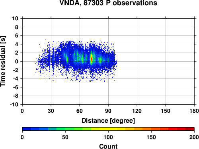This screenshot has height=149, width=199.
Task: Click the x-axis tick label "120"
Action: pos(137,111)
